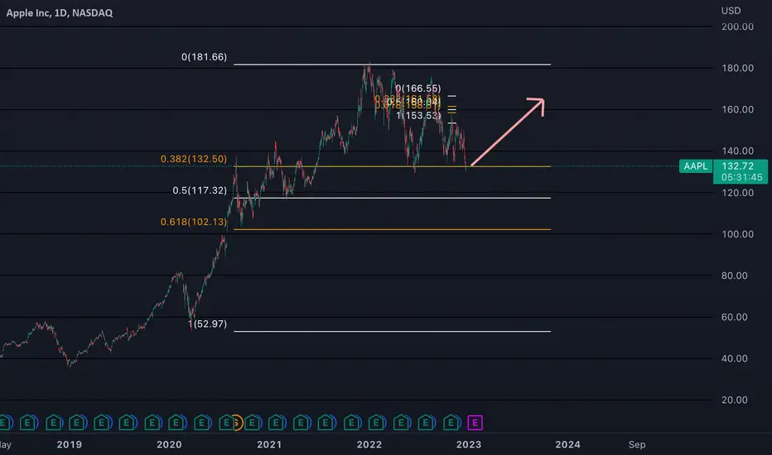772x455 pixels.
Task: Select the pink arrow drawing's arrowhead
Action: pos(538,105)
